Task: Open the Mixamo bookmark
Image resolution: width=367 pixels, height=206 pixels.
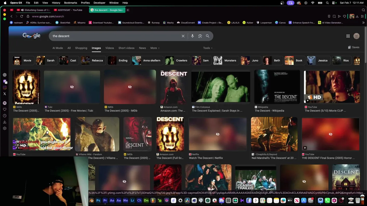Action: 79,23
